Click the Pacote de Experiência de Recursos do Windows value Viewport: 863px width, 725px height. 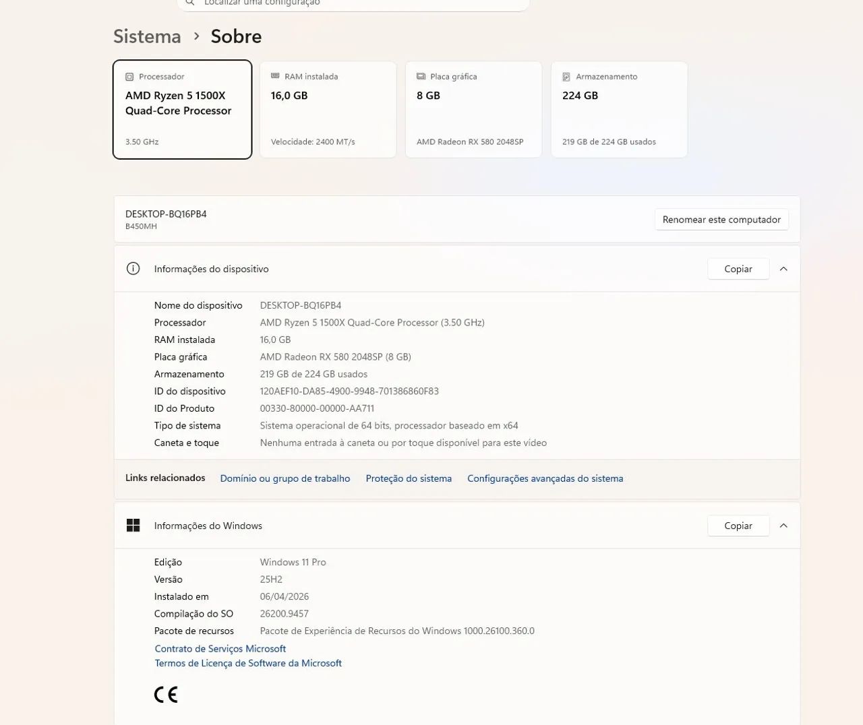click(397, 631)
